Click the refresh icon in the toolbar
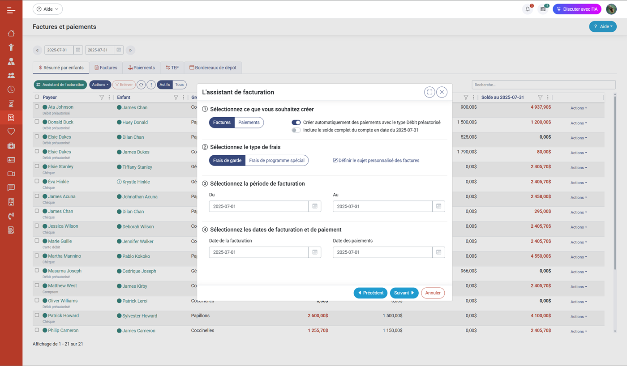Image resolution: width=627 pixels, height=366 pixels. click(141, 85)
